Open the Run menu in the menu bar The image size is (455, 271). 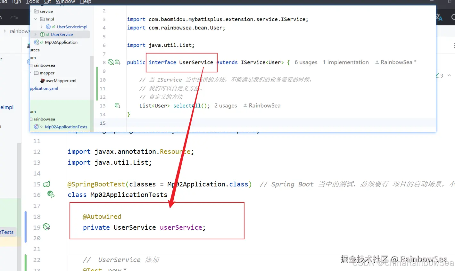[x=17, y=2]
